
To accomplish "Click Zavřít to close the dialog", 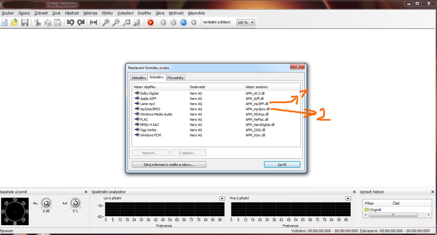I will 282,165.
